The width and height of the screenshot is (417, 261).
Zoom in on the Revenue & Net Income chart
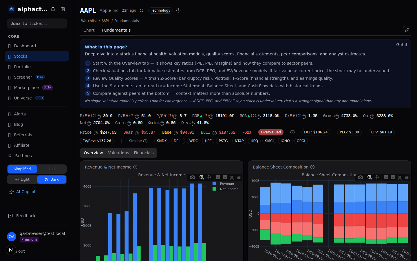218,177
